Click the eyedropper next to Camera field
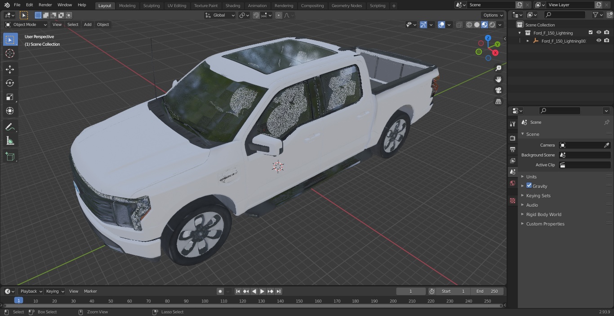Screen dimensions: 614x316 point(606,145)
